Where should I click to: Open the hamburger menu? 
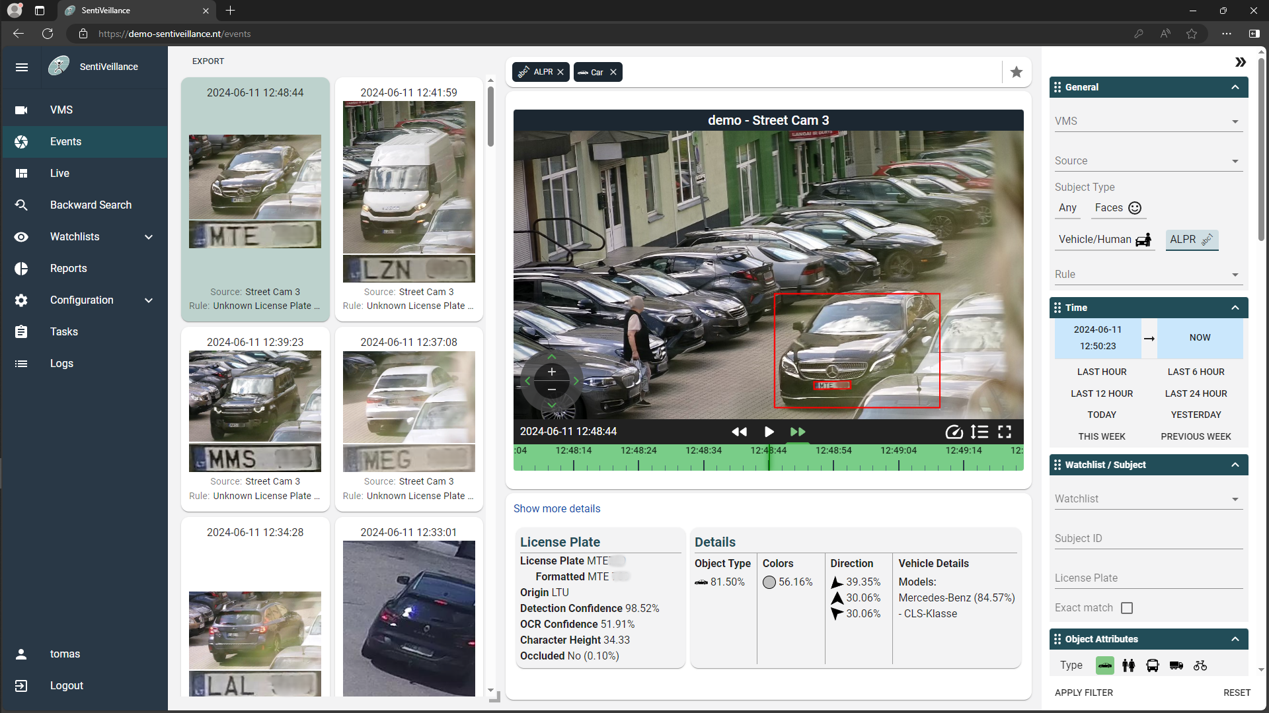[x=21, y=67]
